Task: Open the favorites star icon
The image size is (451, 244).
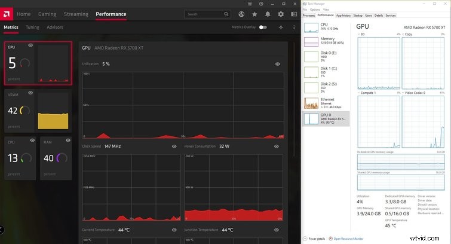Action: [x=254, y=14]
